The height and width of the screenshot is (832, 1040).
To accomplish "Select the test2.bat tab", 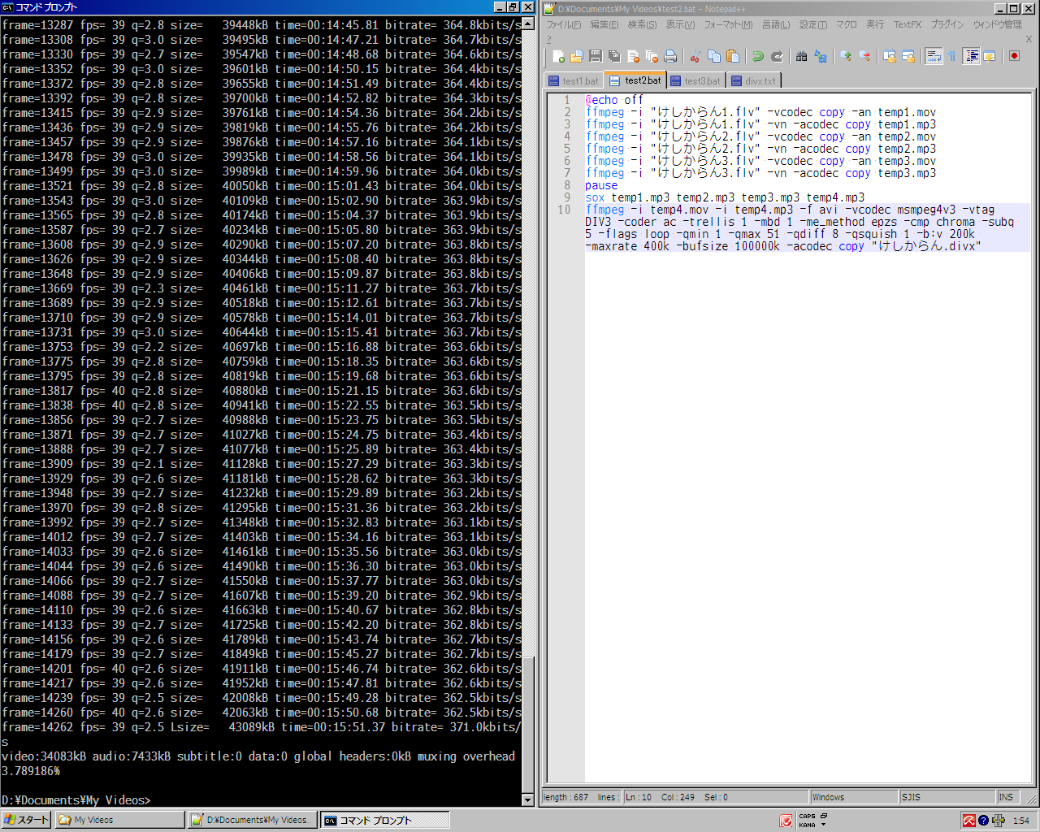I will [x=635, y=80].
